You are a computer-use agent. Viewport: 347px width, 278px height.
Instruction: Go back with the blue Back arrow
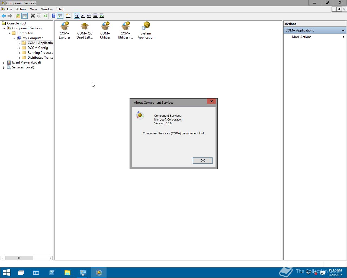click(4, 16)
